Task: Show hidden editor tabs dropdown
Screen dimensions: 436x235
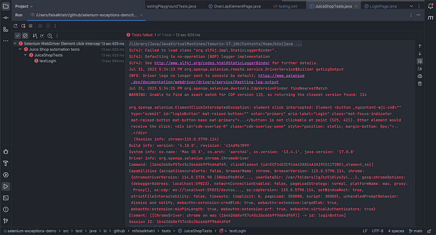Action: click(x=411, y=6)
